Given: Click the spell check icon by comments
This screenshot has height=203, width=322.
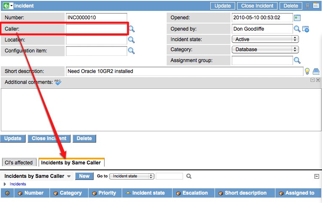Looking at the screenshot, I should [58, 82].
